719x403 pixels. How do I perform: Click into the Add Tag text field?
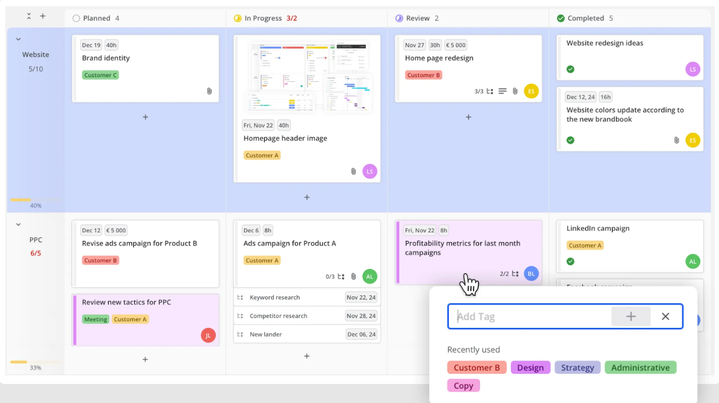(x=530, y=317)
